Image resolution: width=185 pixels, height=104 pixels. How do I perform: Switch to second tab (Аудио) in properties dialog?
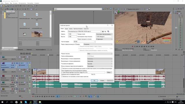66,29
